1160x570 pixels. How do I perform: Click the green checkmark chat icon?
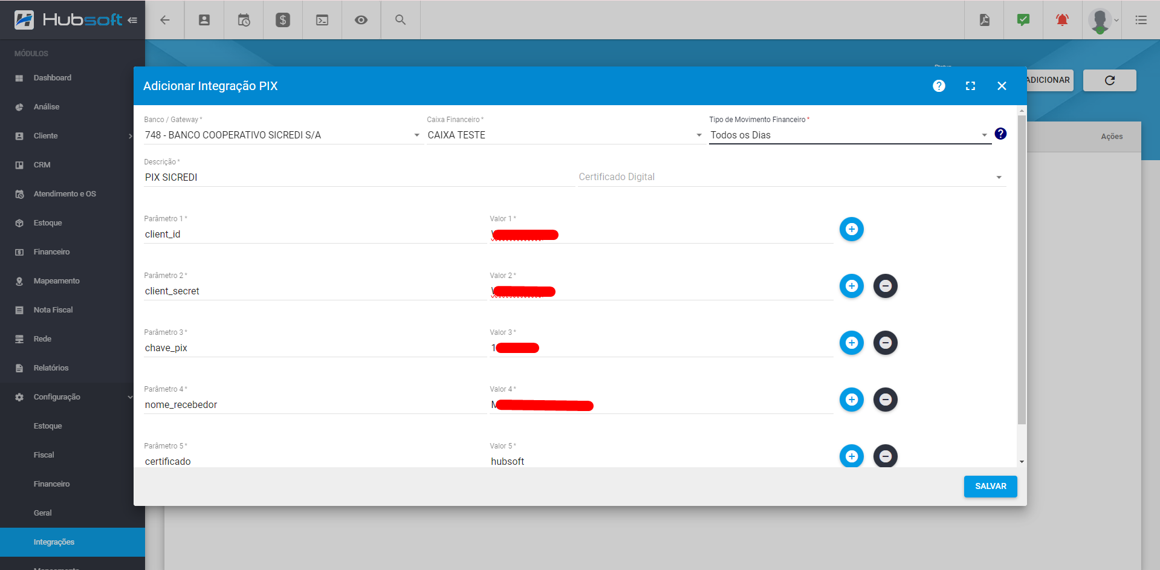(x=1023, y=20)
